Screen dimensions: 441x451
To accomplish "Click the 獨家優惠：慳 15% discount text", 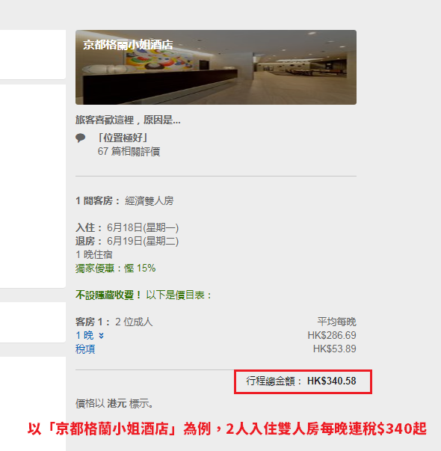I will pyautogui.click(x=116, y=268).
